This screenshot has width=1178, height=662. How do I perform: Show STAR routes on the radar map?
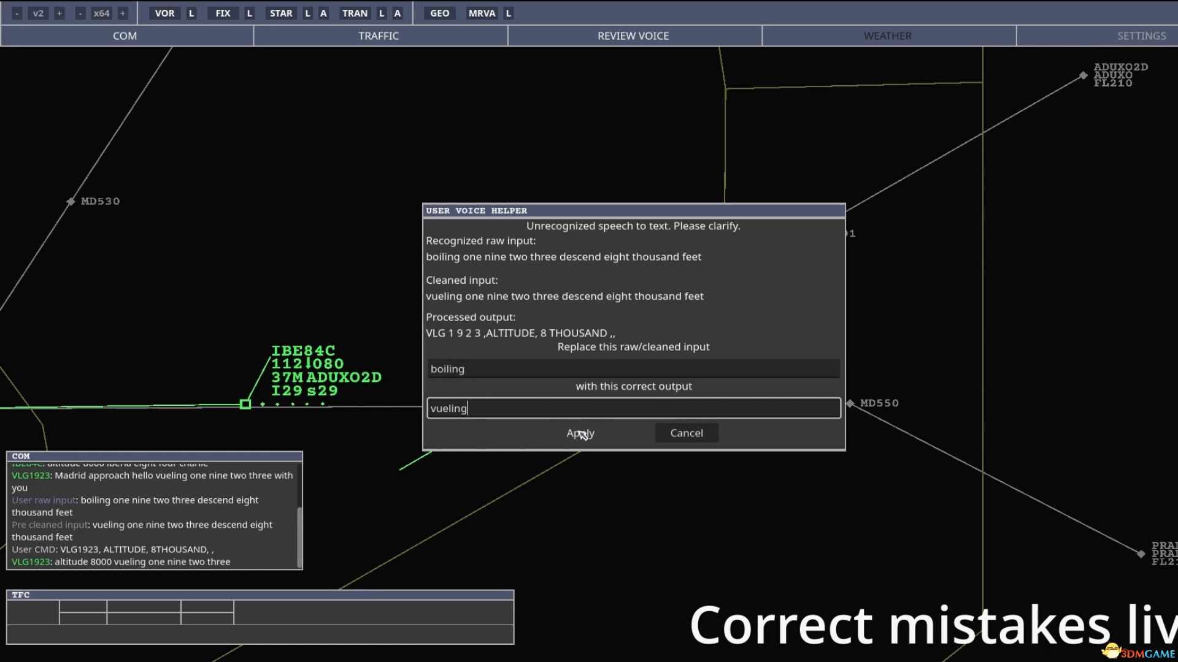(x=281, y=12)
